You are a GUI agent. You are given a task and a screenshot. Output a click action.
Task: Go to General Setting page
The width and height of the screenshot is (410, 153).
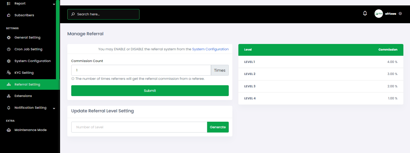point(27,38)
